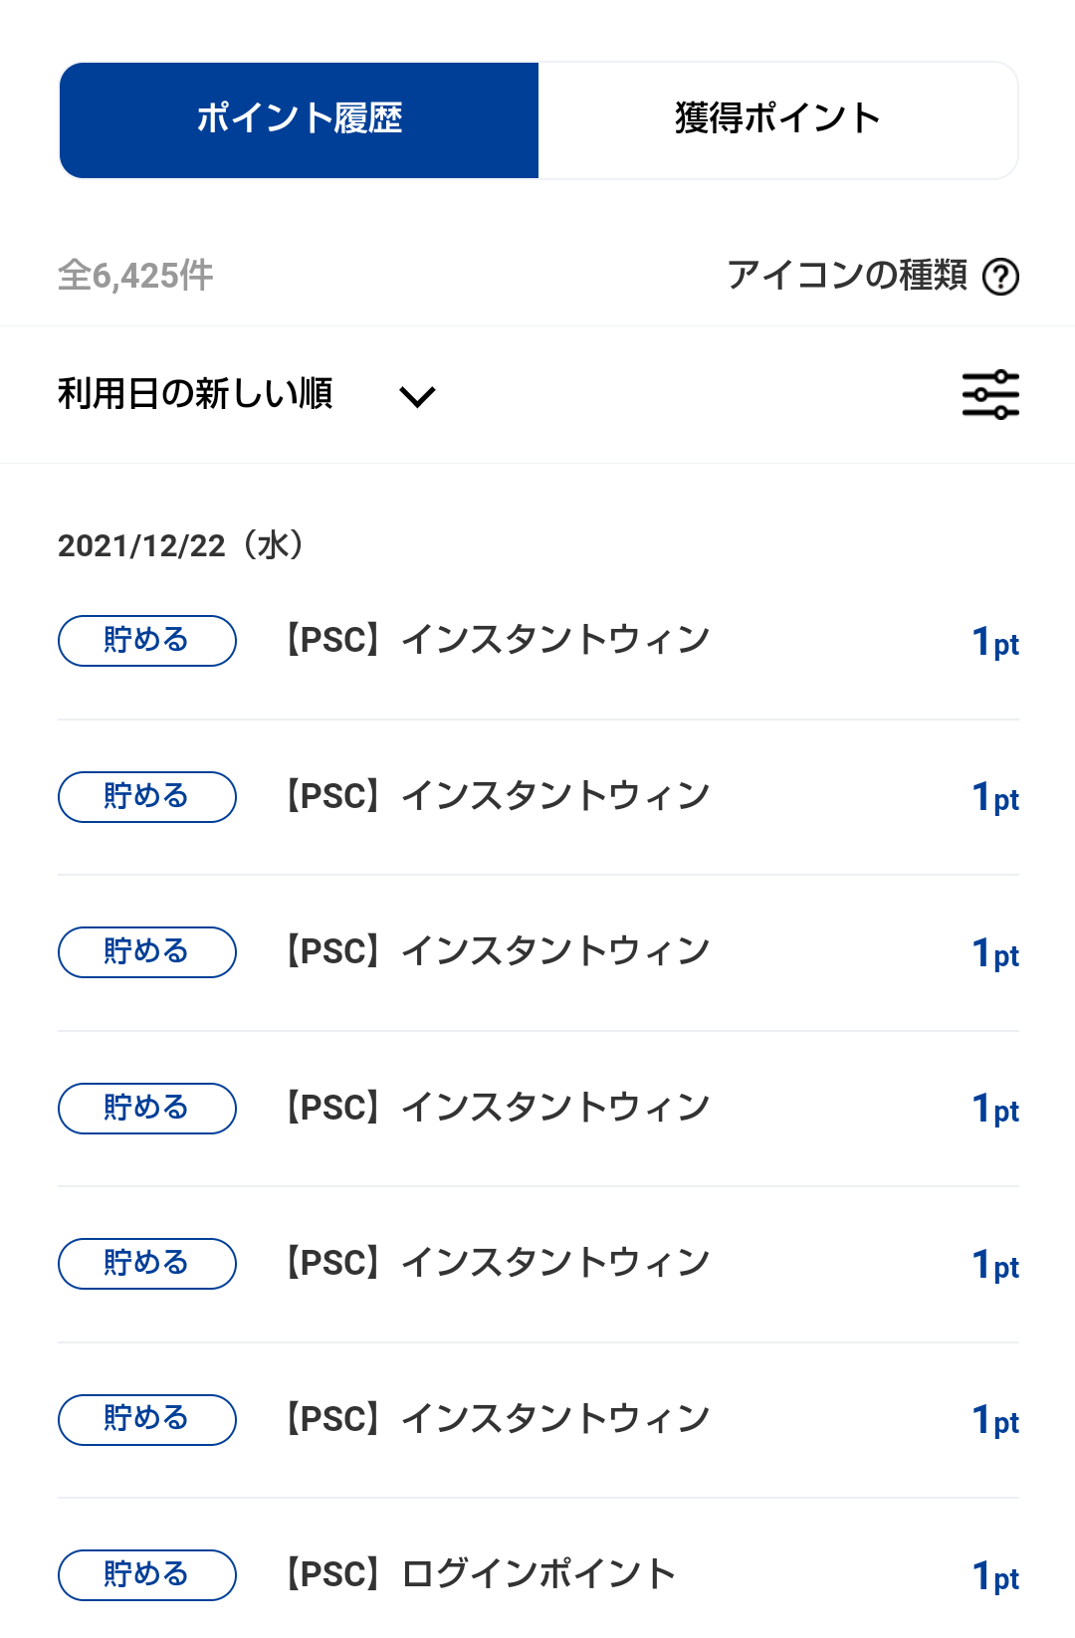Click the 貯める badge on the third entry
The image size is (1075, 1638).
147,952
